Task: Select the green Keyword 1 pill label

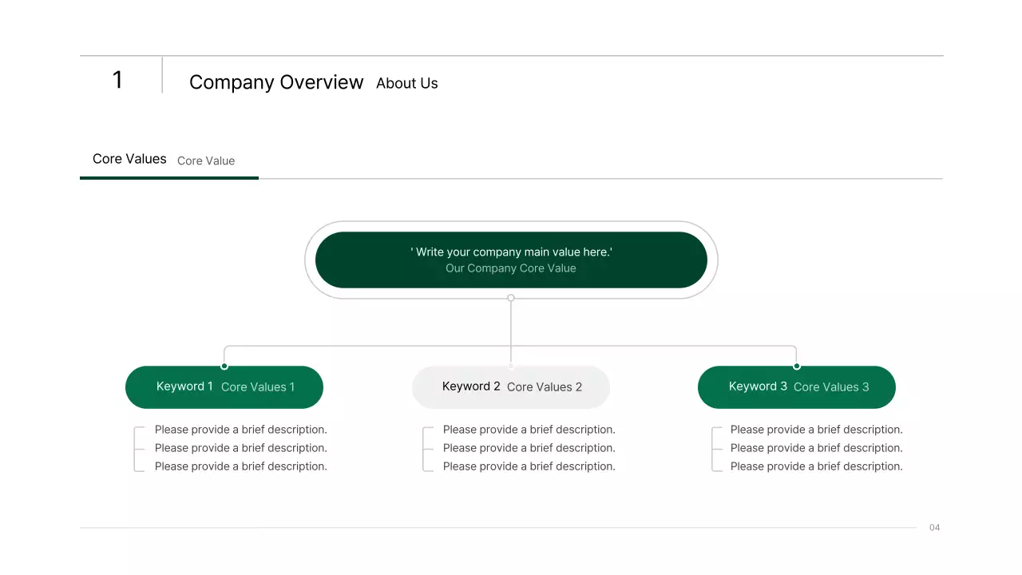Action: coord(184,387)
